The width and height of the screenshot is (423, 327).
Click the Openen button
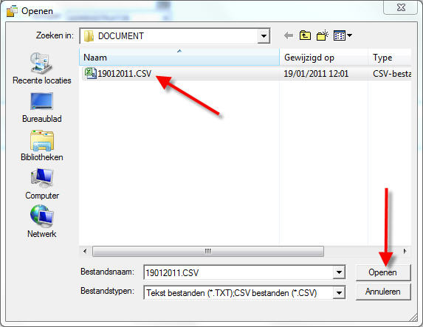pos(383,272)
